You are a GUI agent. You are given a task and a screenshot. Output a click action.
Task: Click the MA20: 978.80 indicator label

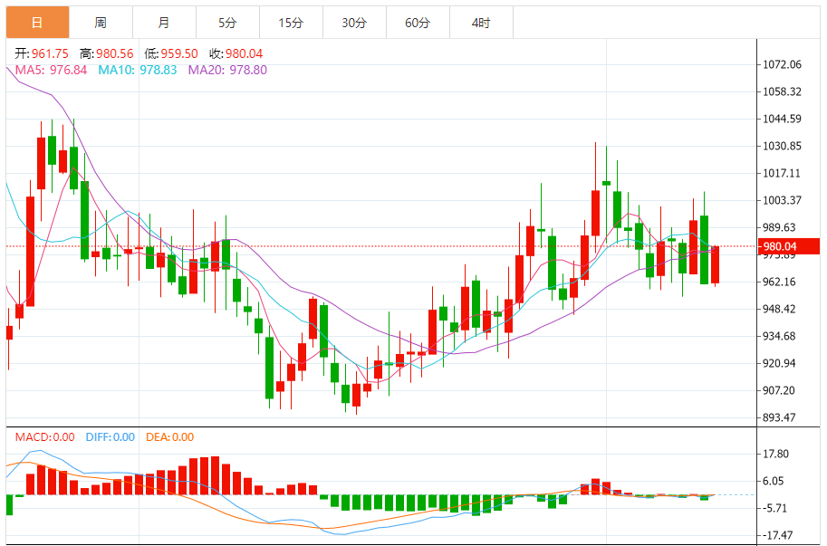(x=228, y=70)
